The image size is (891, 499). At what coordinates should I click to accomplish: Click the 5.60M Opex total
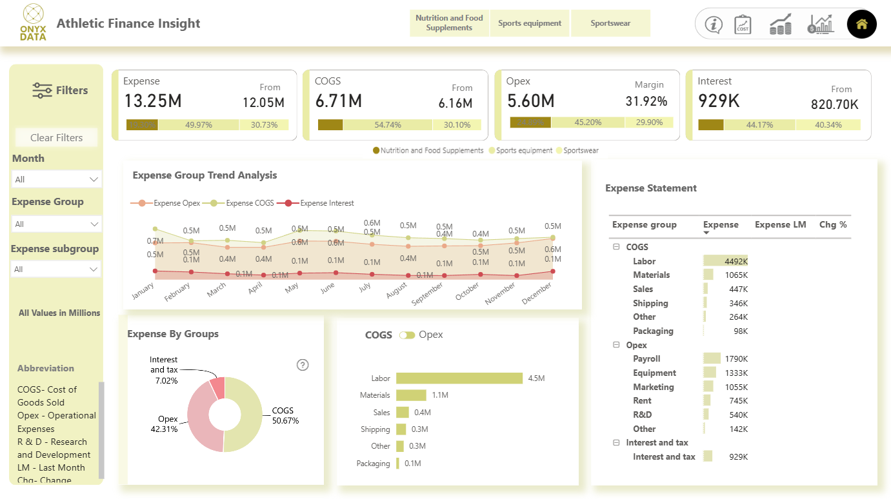tap(531, 101)
